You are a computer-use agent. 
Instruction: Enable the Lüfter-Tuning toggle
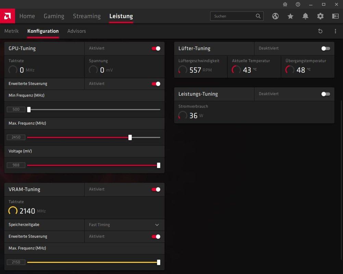326,48
